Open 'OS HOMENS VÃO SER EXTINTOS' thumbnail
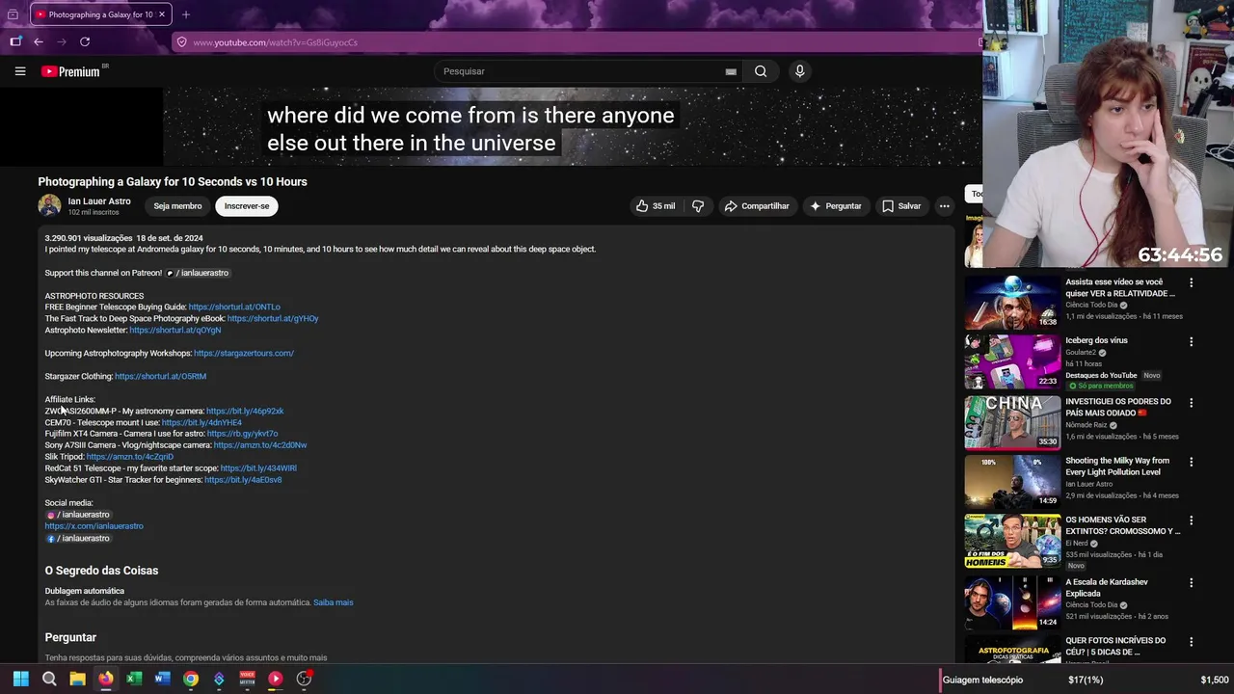 click(x=1012, y=541)
